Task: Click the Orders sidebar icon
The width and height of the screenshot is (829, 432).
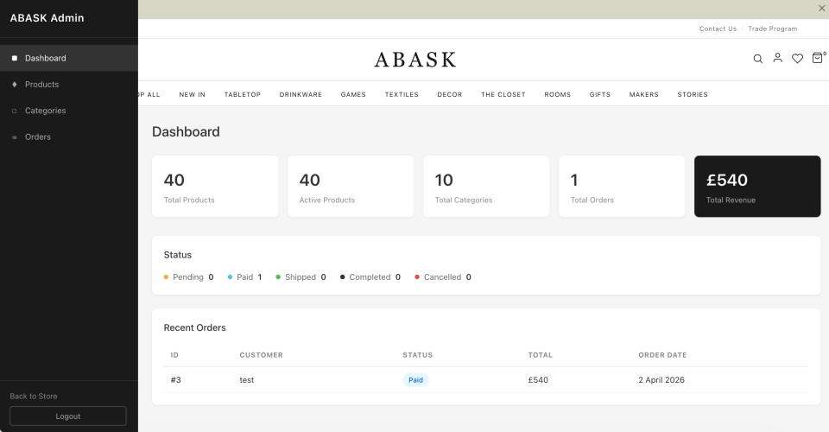Action: [15, 137]
